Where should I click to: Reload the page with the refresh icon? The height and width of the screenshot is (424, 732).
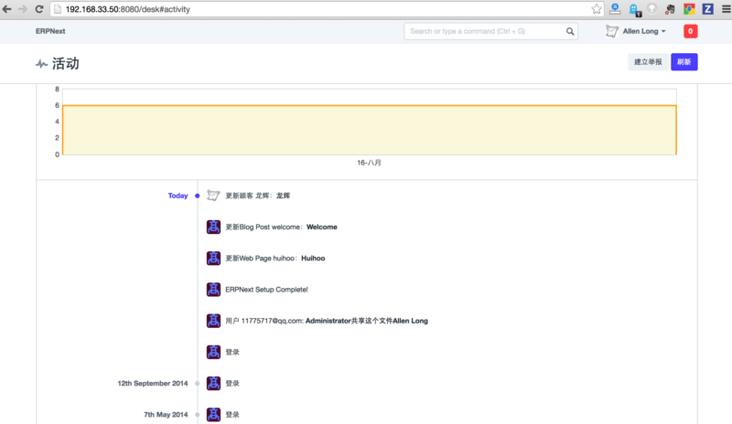[x=39, y=9]
